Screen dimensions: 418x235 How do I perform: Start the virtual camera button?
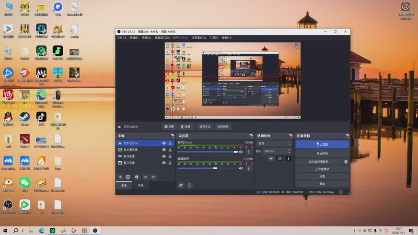coord(319,162)
